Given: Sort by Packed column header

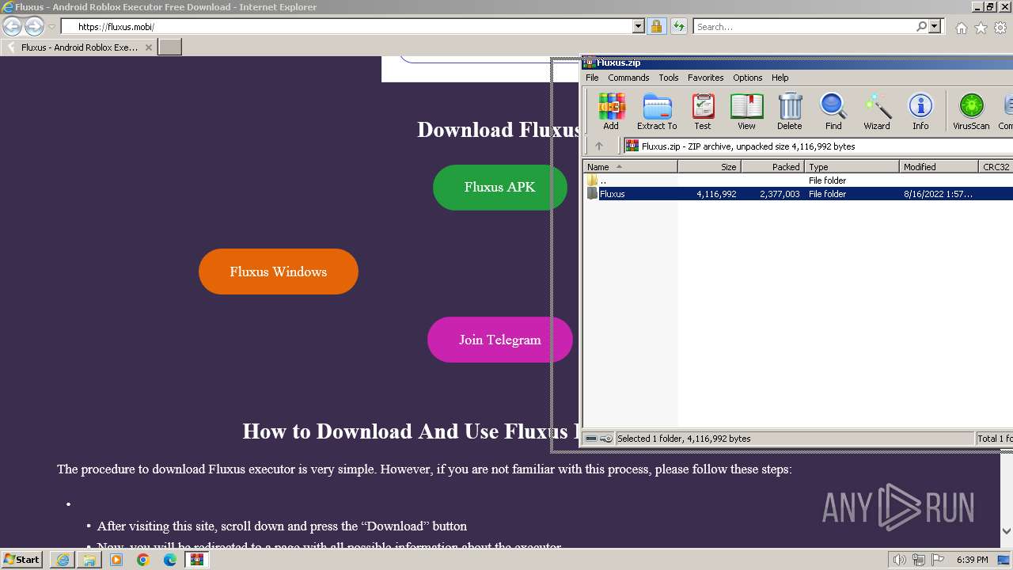Looking at the screenshot, I should click(x=772, y=167).
